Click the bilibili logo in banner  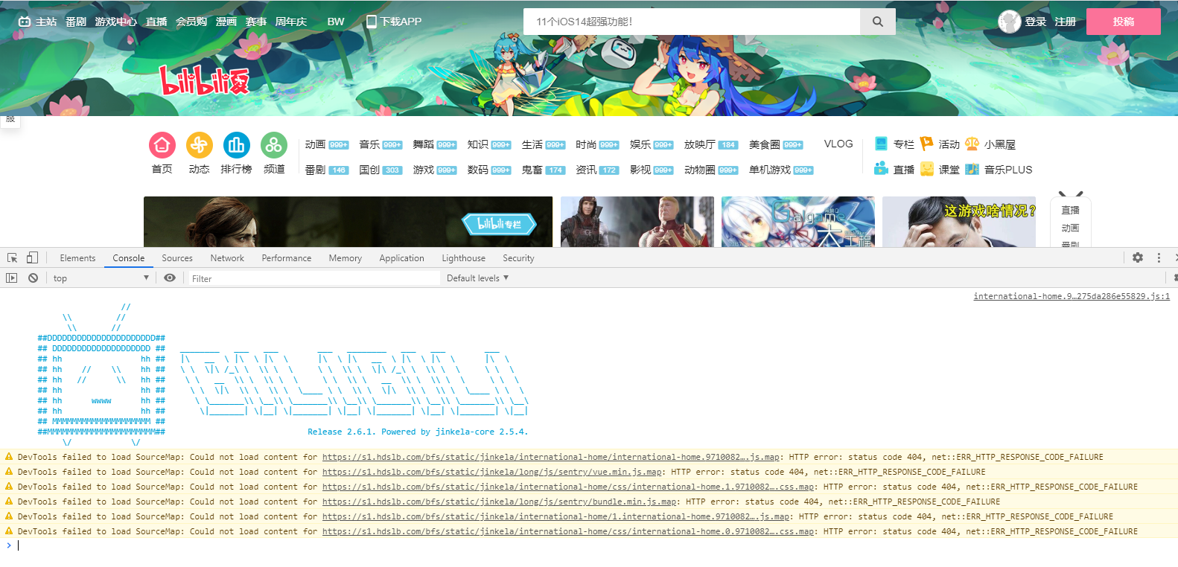(x=205, y=81)
